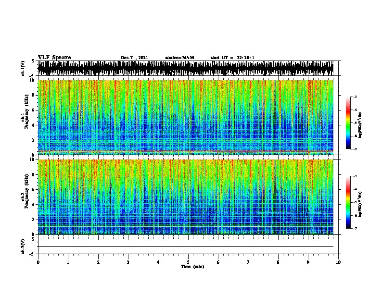This screenshot has height=294, width=381.
Task: Click the "-7" label on ch.1 colorbar
Action: [355, 149]
